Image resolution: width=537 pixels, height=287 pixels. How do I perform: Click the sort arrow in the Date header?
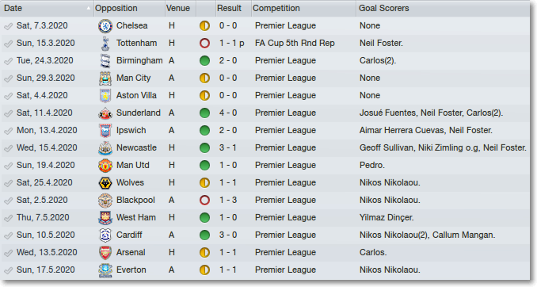click(89, 8)
